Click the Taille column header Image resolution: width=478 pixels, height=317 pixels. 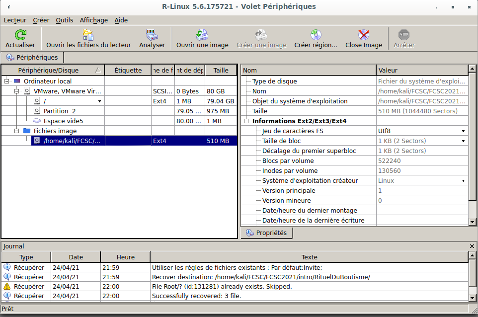pyautogui.click(x=221, y=70)
